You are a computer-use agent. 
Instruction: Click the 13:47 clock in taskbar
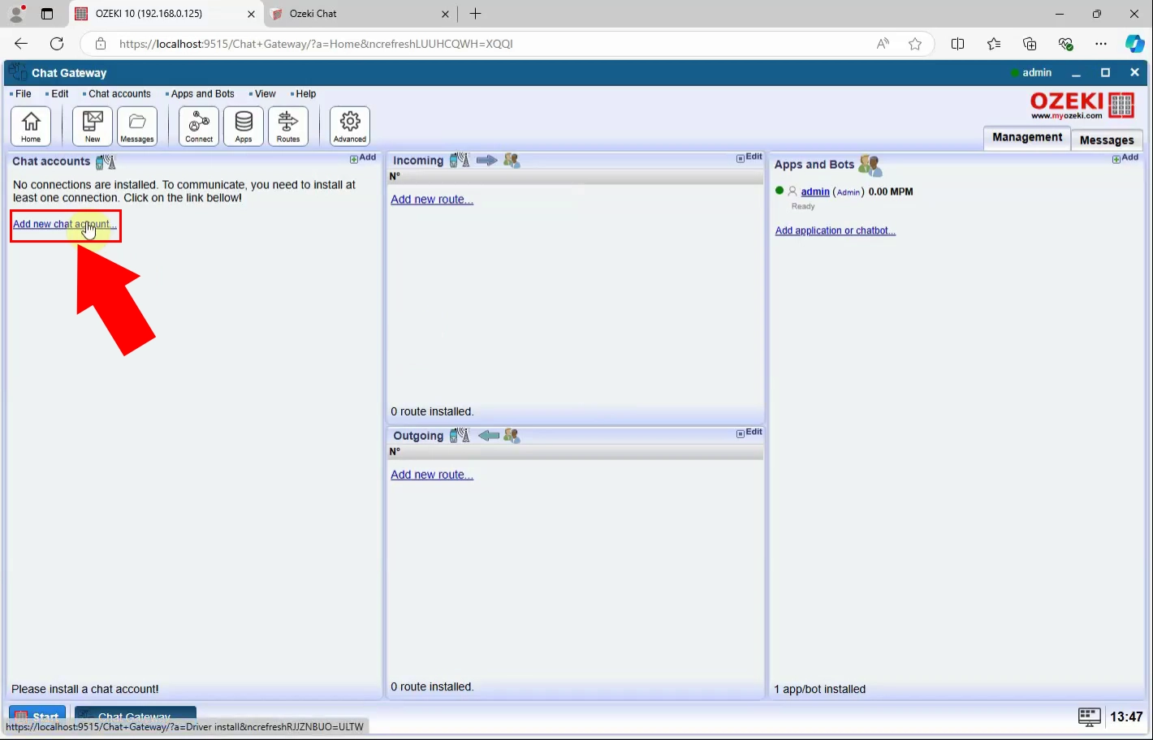click(1126, 717)
